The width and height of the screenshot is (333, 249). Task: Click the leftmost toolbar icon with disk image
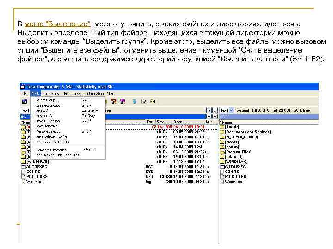point(25,101)
